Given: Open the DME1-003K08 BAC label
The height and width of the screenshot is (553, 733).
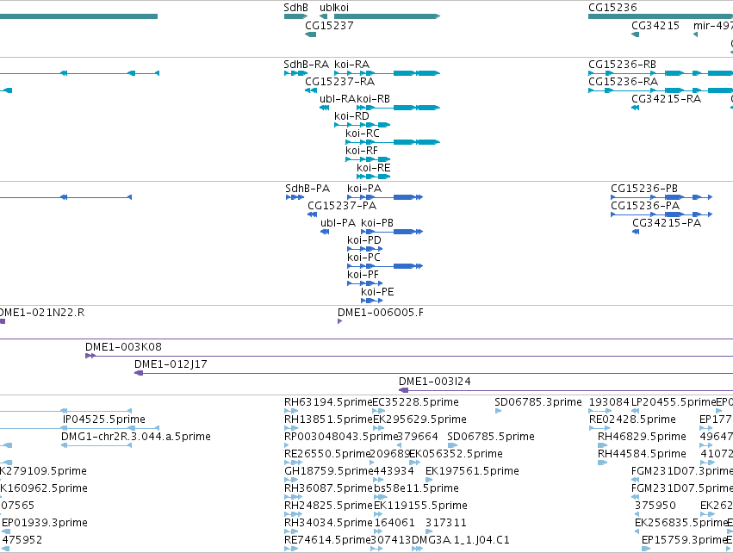Looking at the screenshot, I should point(123,347).
